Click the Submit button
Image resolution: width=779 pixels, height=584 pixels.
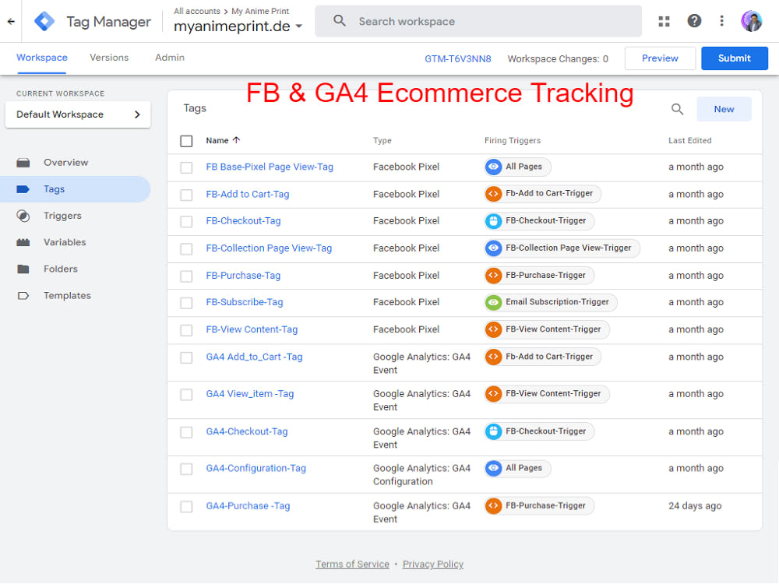click(x=734, y=58)
